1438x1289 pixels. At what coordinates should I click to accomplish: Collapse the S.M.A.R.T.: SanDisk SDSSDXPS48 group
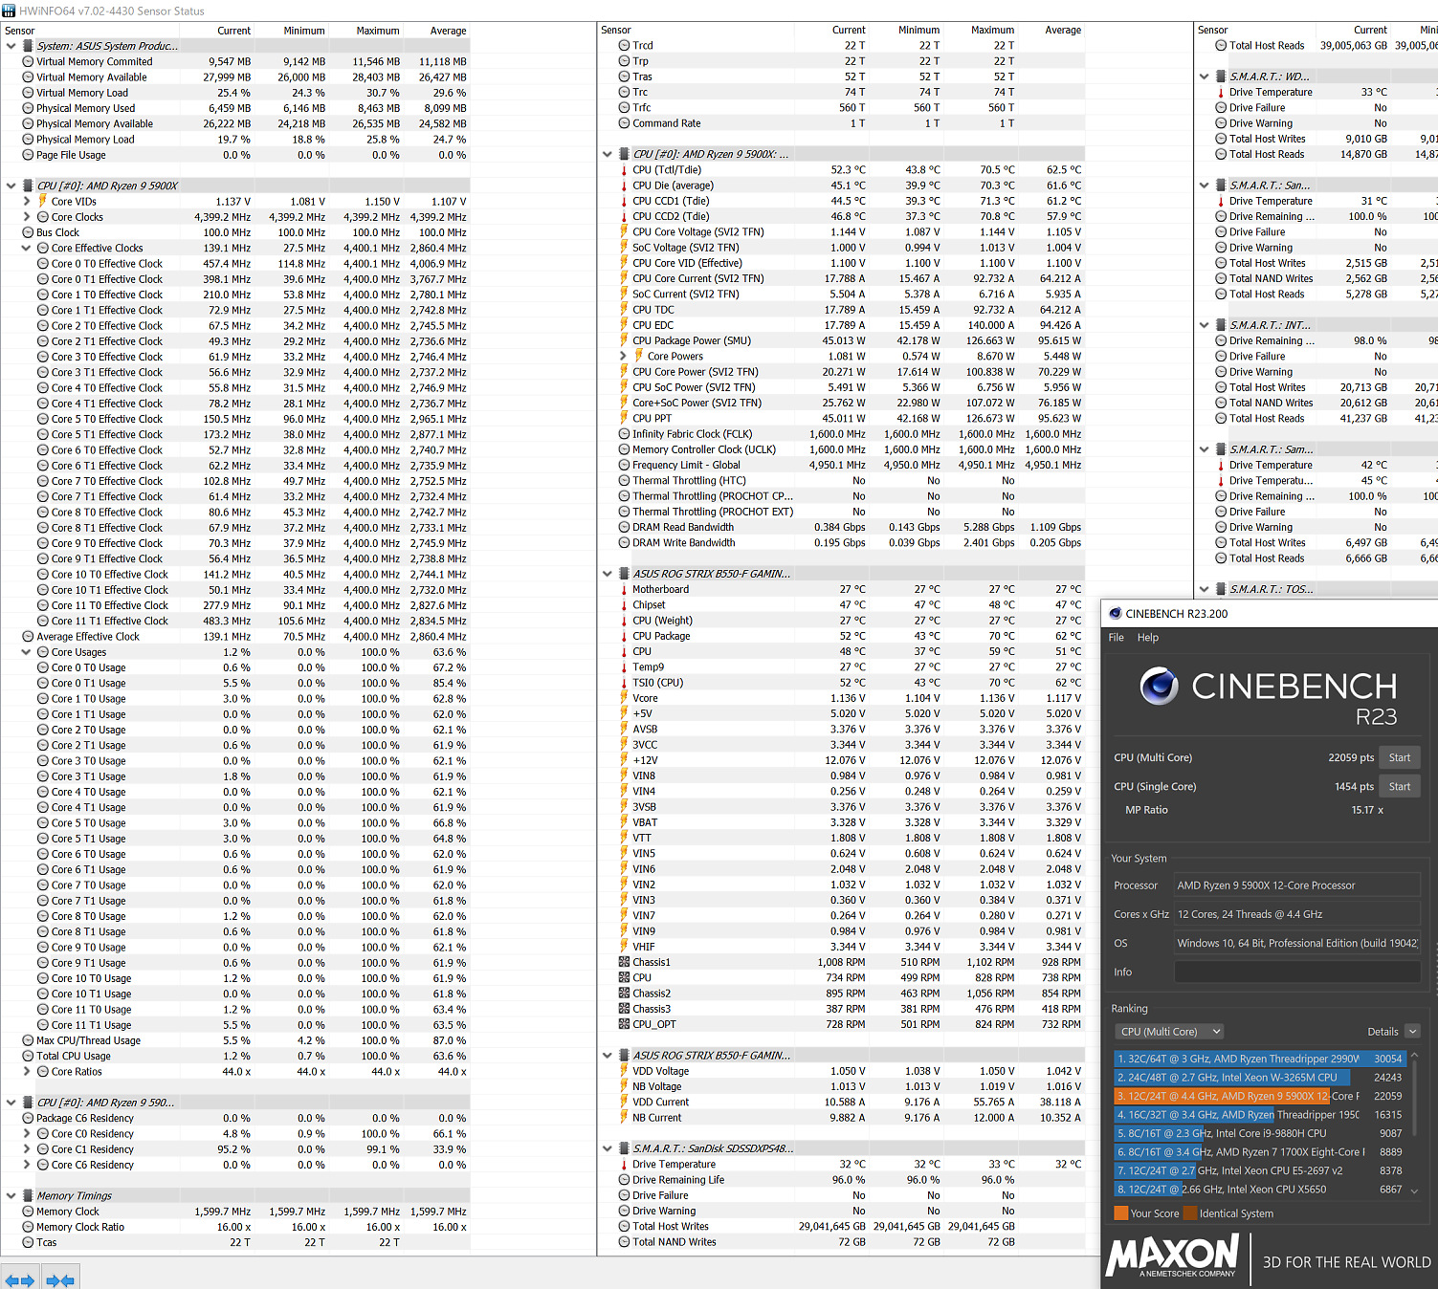608,1149
